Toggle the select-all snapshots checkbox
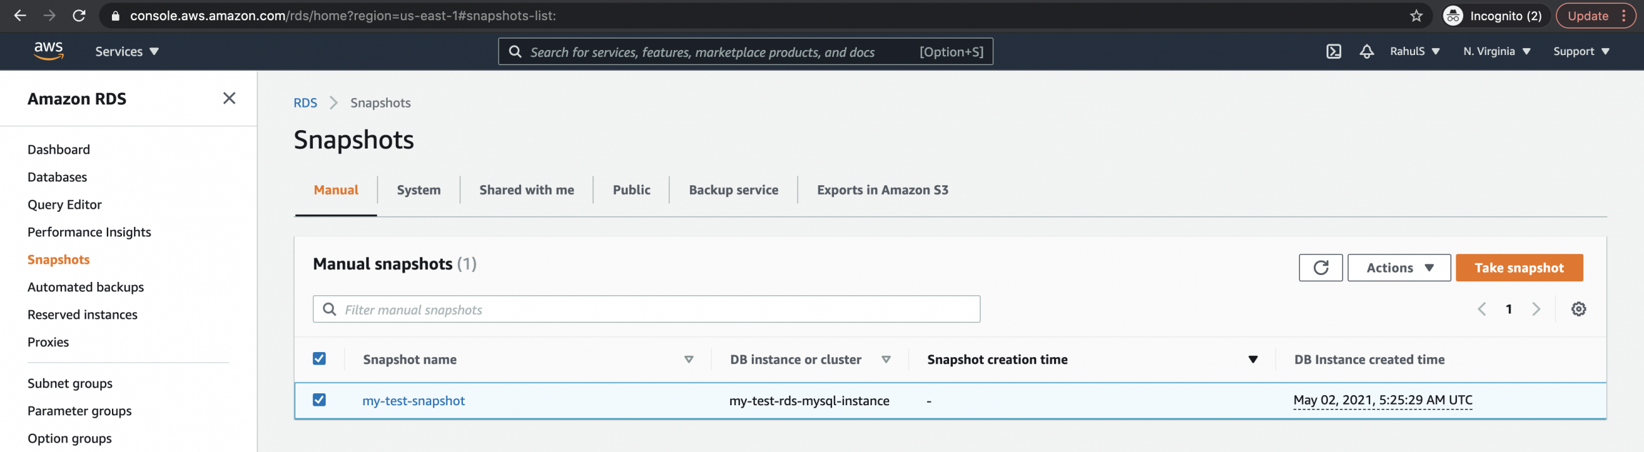 (x=319, y=358)
